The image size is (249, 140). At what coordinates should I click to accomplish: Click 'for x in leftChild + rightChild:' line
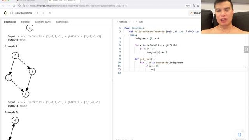click(x=156, y=45)
